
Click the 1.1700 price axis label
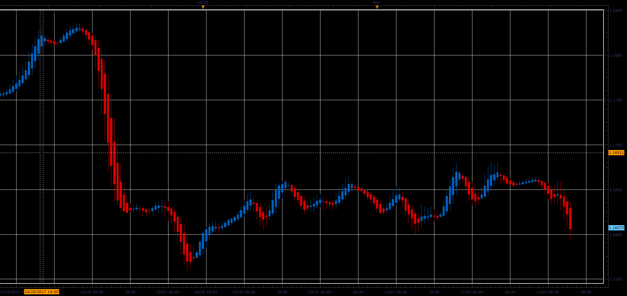[x=615, y=145]
